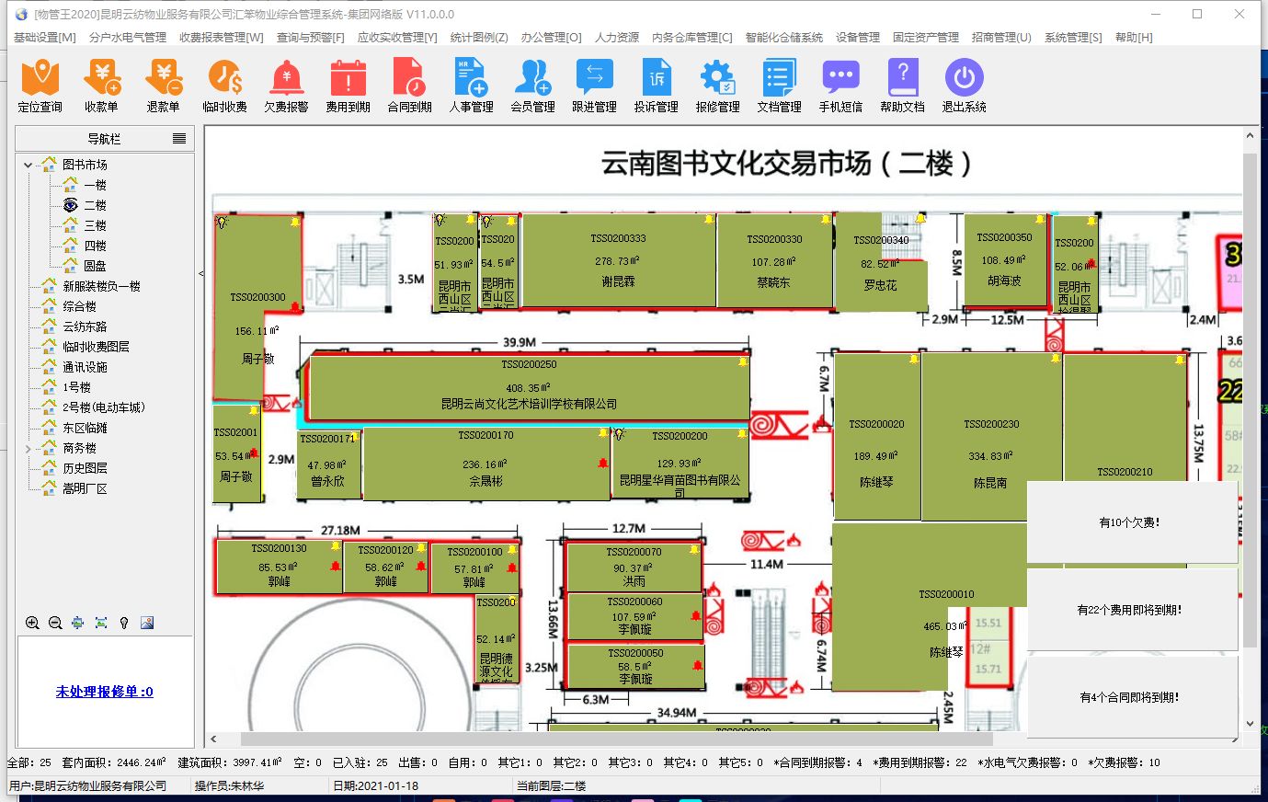Open the 固定资产管理 menu
This screenshot has width=1268, height=802.
pos(926,38)
